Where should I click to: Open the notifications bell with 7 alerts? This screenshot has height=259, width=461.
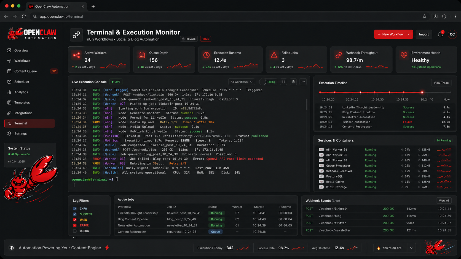[440, 34]
